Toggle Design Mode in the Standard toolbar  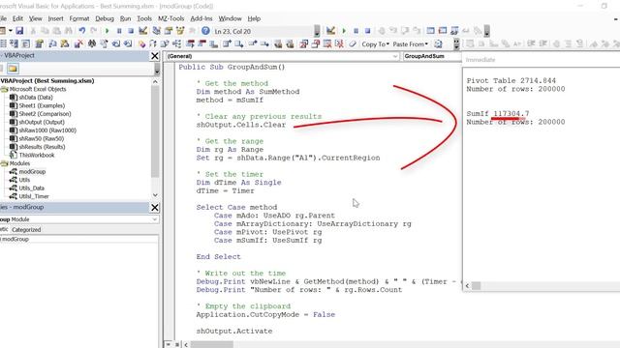point(143,31)
